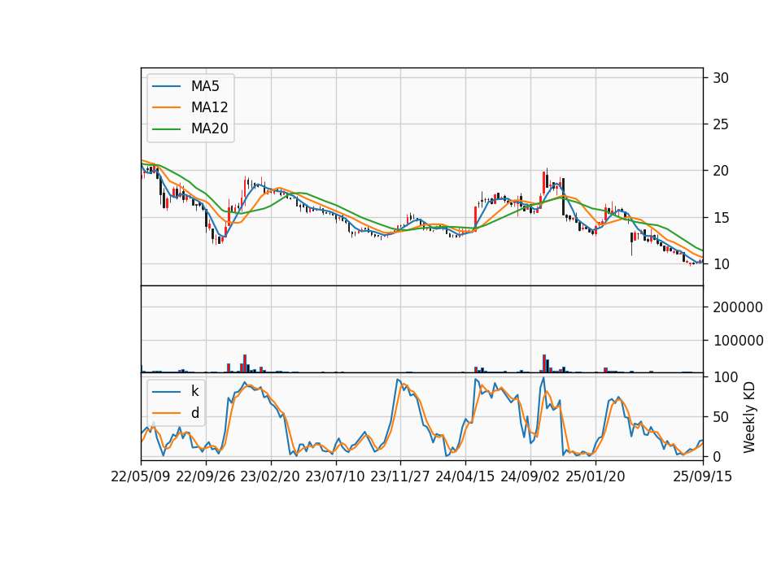Click the d legend entry
The image size is (781, 561).
(x=194, y=413)
